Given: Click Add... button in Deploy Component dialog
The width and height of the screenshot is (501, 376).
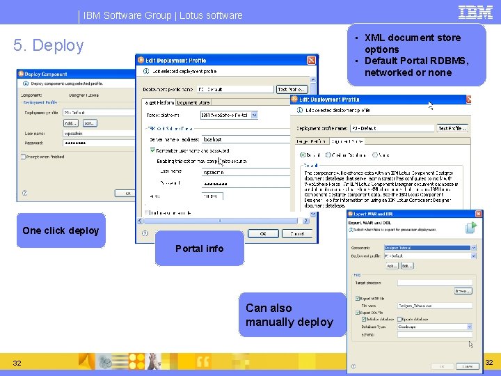Looking at the screenshot, I should point(70,123).
